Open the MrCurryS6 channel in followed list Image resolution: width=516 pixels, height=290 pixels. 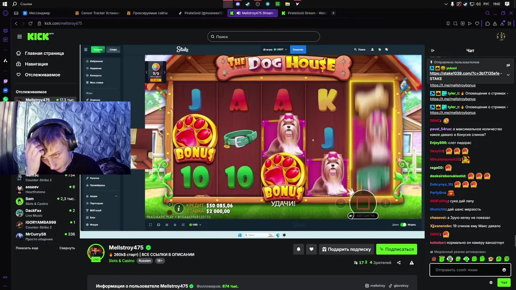[x=45, y=236]
